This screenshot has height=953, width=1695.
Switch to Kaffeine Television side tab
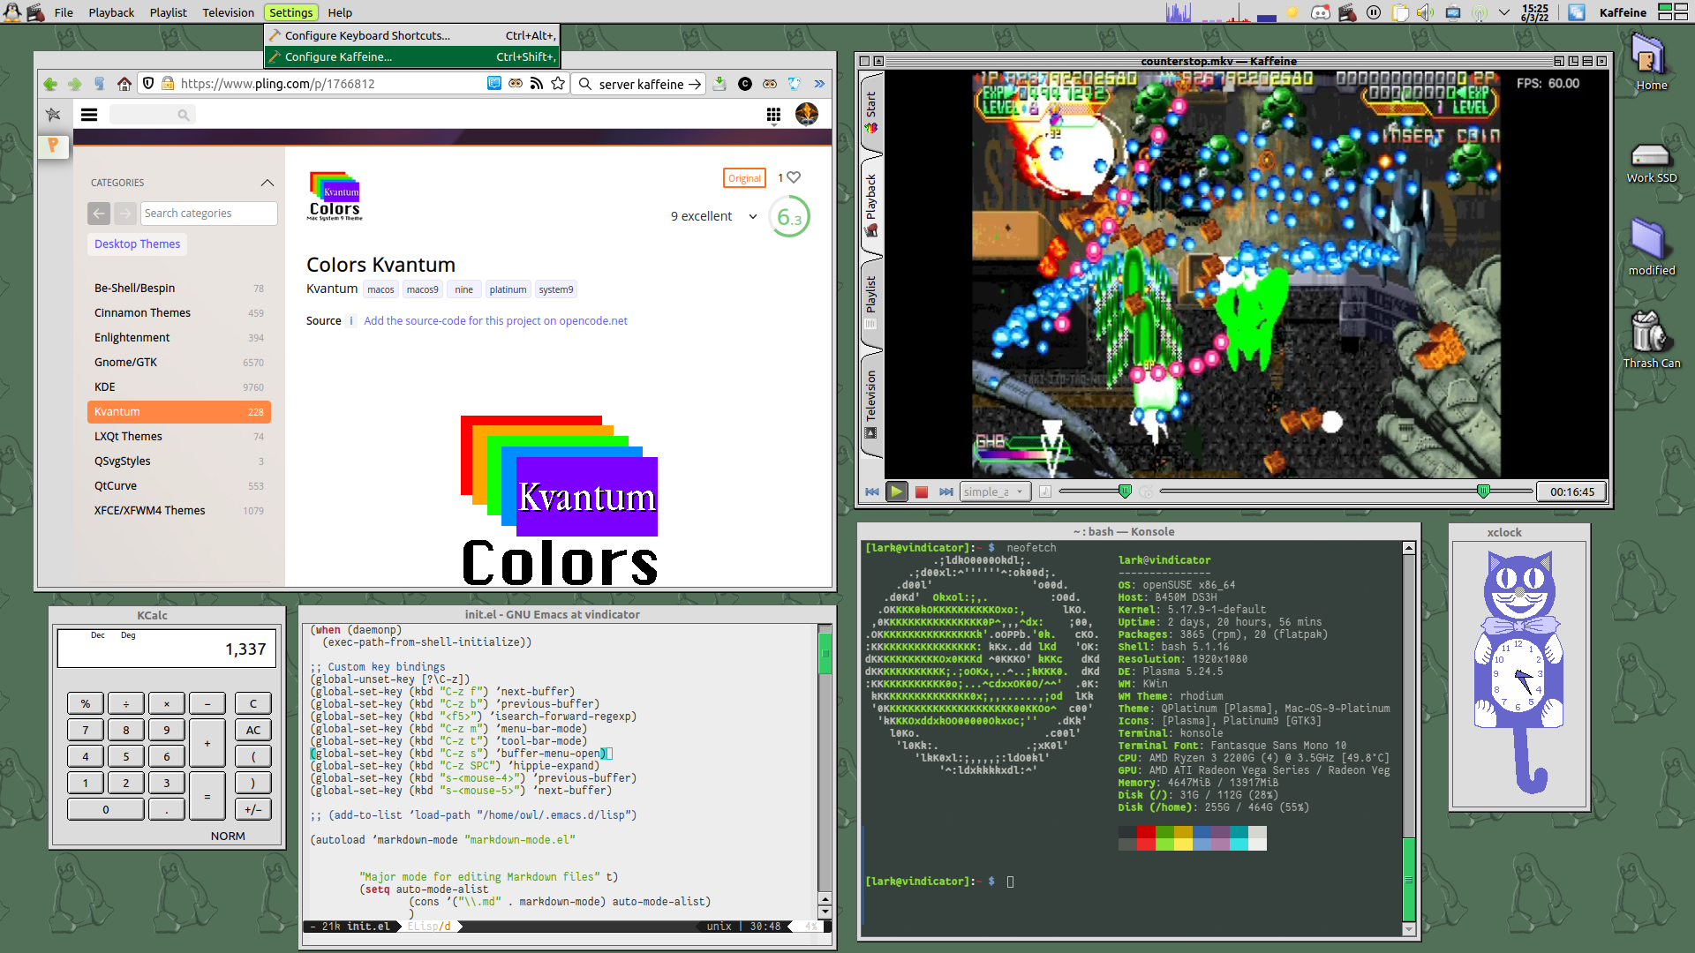(871, 403)
